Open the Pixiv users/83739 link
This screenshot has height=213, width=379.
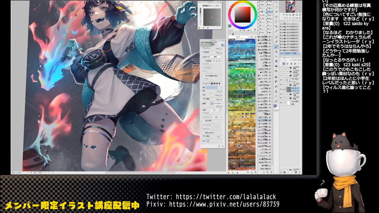pos(224,204)
